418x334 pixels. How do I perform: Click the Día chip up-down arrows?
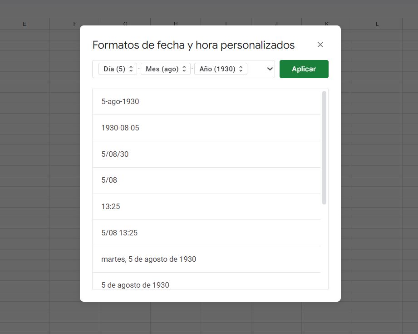click(131, 69)
